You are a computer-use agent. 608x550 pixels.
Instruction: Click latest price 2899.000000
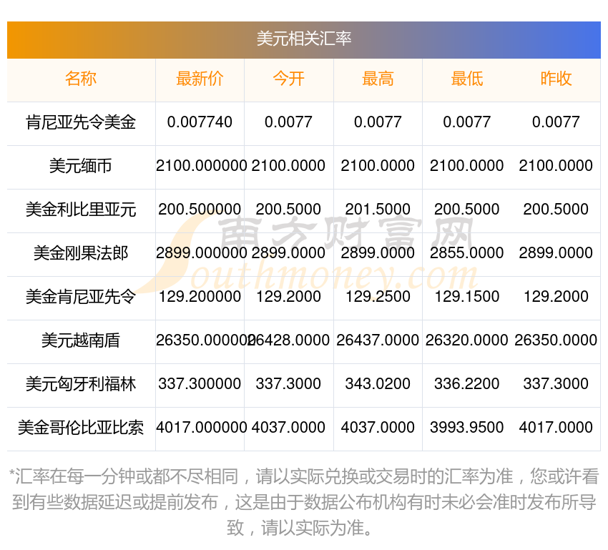tap(201, 253)
